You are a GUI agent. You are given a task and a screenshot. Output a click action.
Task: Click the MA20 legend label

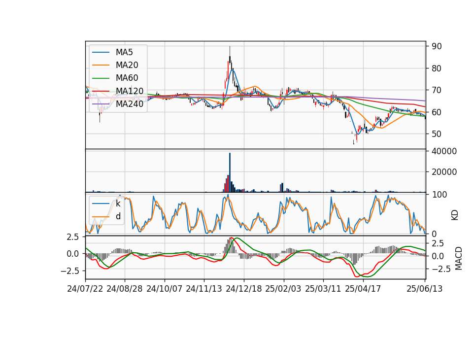coord(127,65)
